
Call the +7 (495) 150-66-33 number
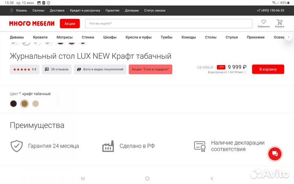coord(270,11)
